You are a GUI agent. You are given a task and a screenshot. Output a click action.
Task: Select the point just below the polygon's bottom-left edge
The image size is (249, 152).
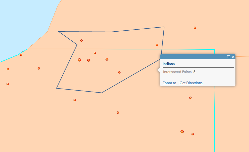(75, 100)
